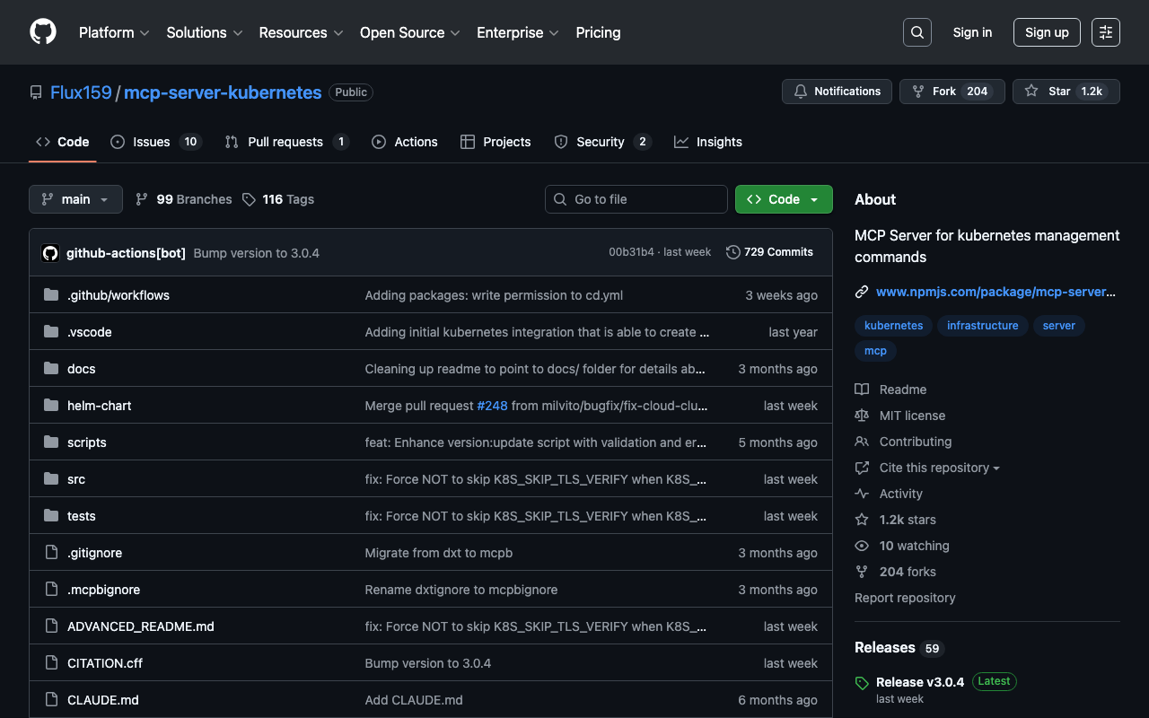This screenshot has width=1149, height=718.
Task: Star the mcp-server-kubernetes repository
Action: click(1066, 92)
